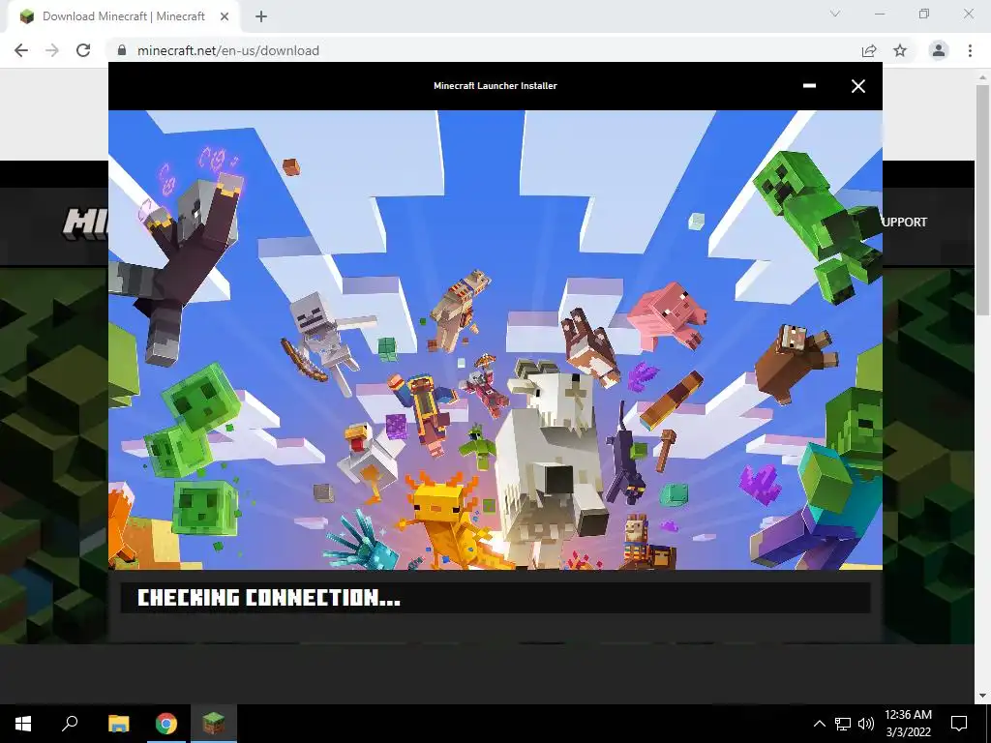Viewport: 991px width, 743px height.
Task: Open the network tray icon
Action: [843, 724]
